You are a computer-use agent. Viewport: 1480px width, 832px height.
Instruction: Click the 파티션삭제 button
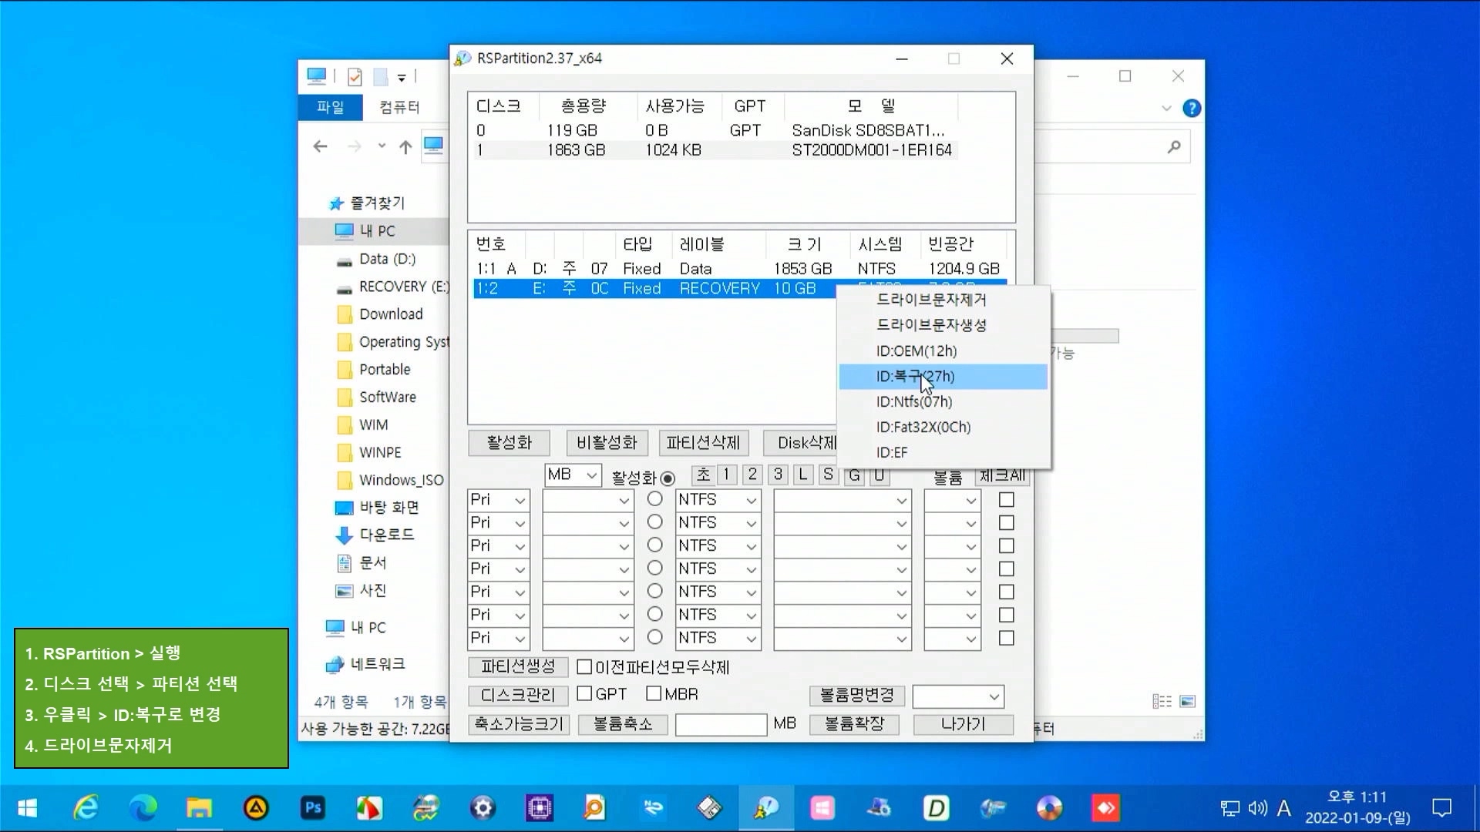703,443
